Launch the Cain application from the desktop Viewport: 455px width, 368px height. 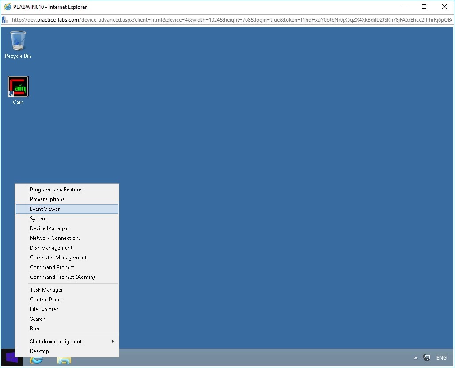18,87
